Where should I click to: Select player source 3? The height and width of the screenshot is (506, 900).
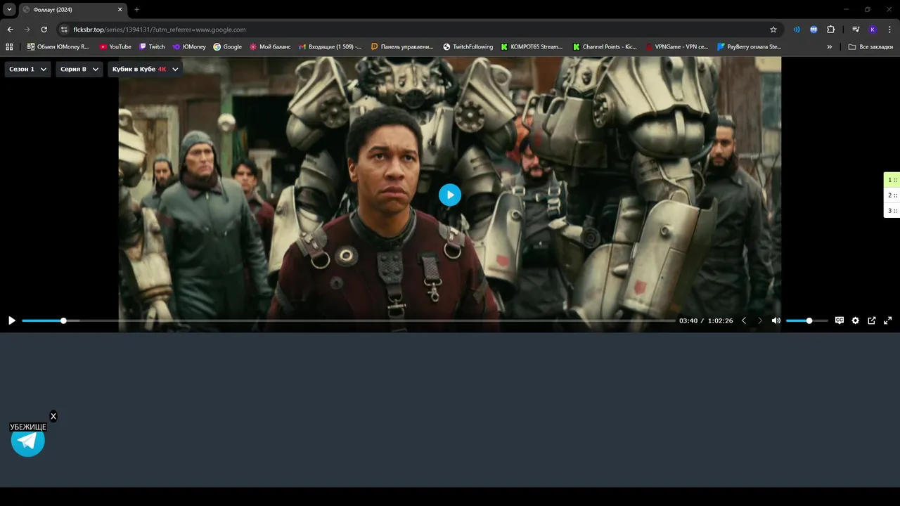892,211
